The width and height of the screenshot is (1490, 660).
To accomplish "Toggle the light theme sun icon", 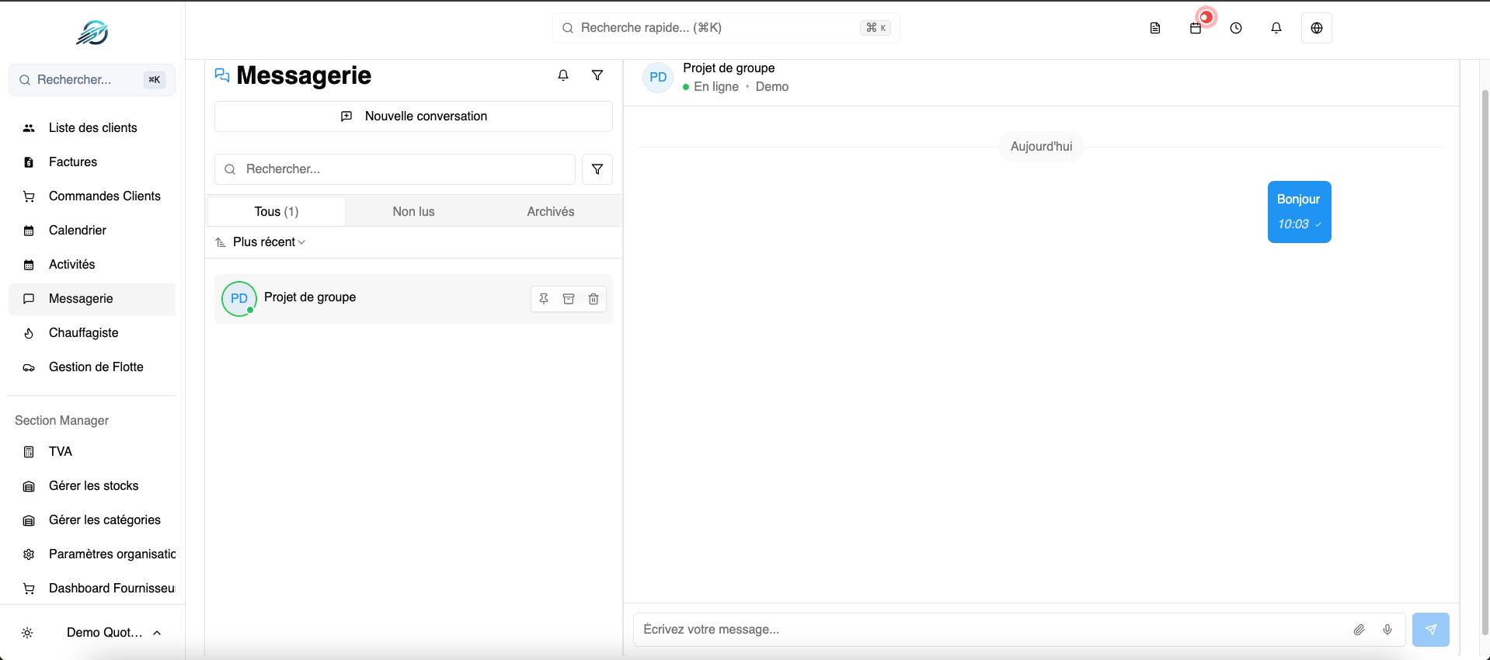I will point(27,633).
